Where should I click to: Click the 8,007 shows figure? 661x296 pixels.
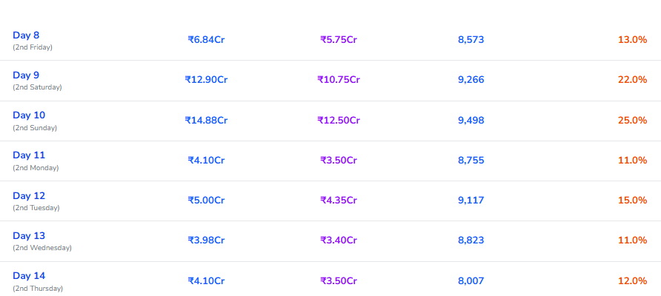pyautogui.click(x=471, y=281)
